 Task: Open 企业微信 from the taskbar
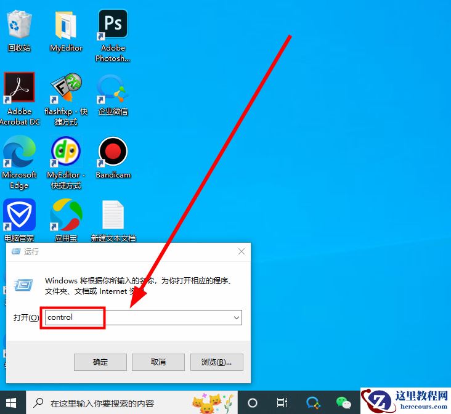point(312,403)
